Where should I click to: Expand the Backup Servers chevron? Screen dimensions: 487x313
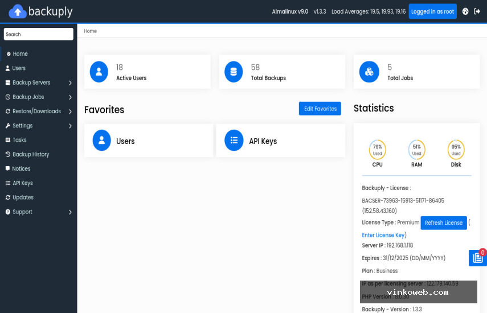coord(70,83)
